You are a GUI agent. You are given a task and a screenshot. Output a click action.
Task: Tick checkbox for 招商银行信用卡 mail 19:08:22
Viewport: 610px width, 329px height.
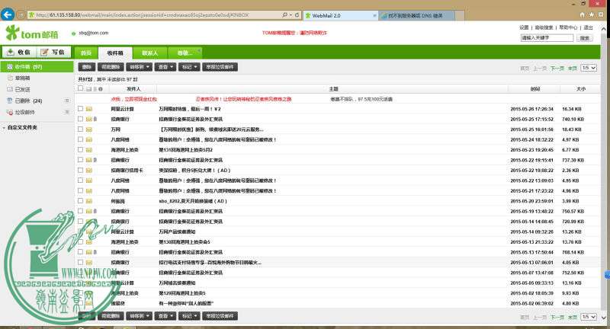click(x=80, y=170)
